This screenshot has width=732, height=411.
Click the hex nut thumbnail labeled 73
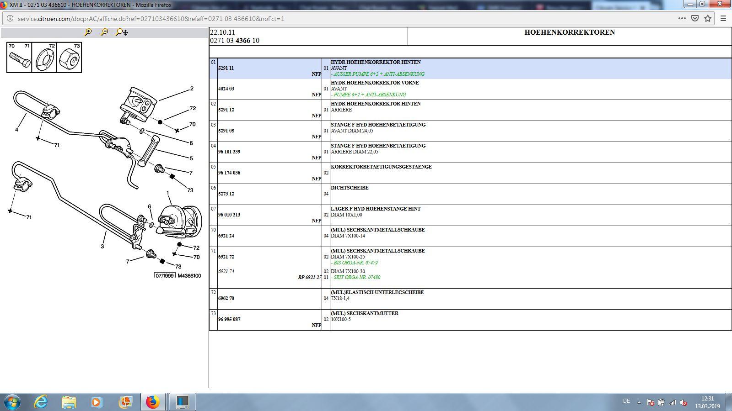69,58
